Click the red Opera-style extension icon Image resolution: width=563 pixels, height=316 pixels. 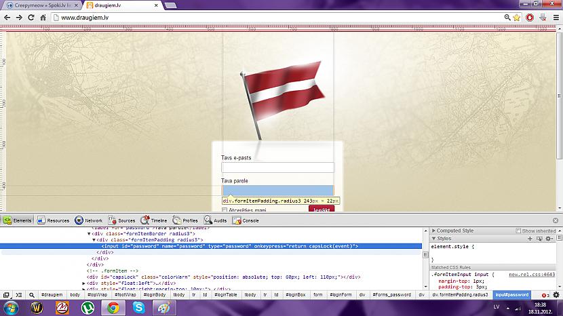tap(530, 18)
